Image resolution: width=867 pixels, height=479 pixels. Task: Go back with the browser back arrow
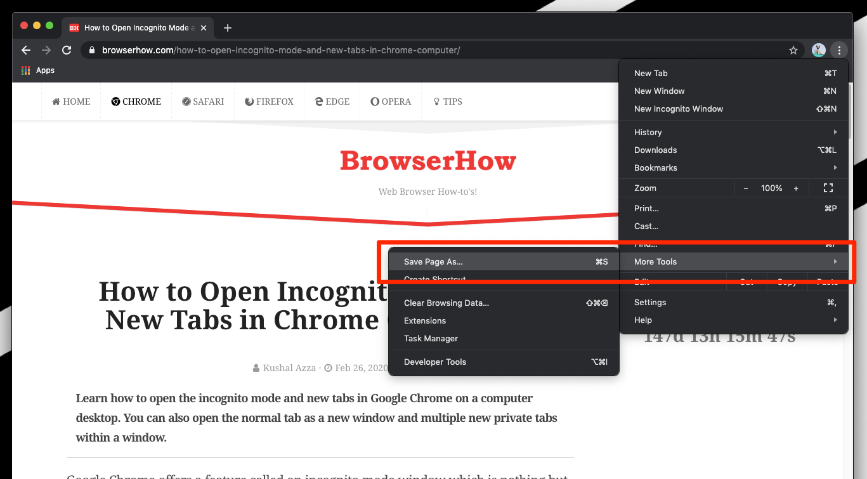pos(25,50)
